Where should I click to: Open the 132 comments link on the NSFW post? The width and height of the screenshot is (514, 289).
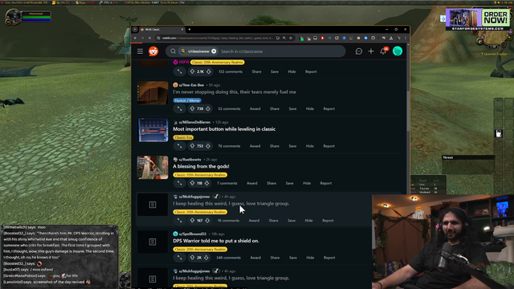pos(230,71)
